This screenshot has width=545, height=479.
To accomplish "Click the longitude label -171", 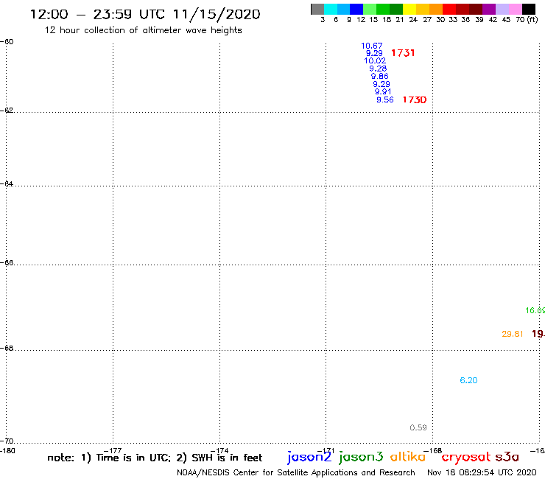I will coord(326,451).
